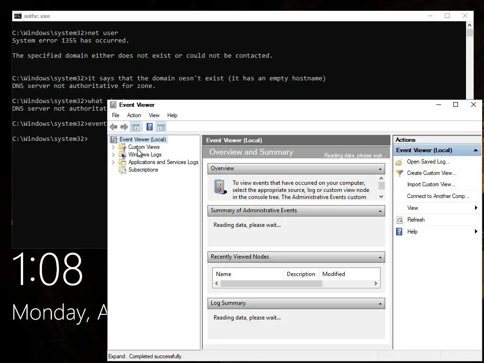Click the Recently Viewed horizontal scrollbar thumb
484x363 pixels.
coord(272,284)
